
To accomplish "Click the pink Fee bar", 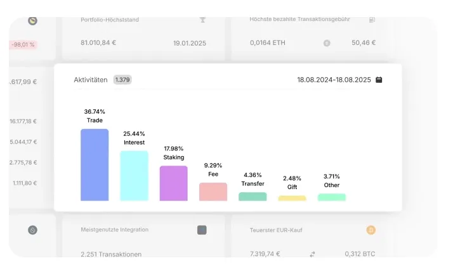I will coord(213,192).
